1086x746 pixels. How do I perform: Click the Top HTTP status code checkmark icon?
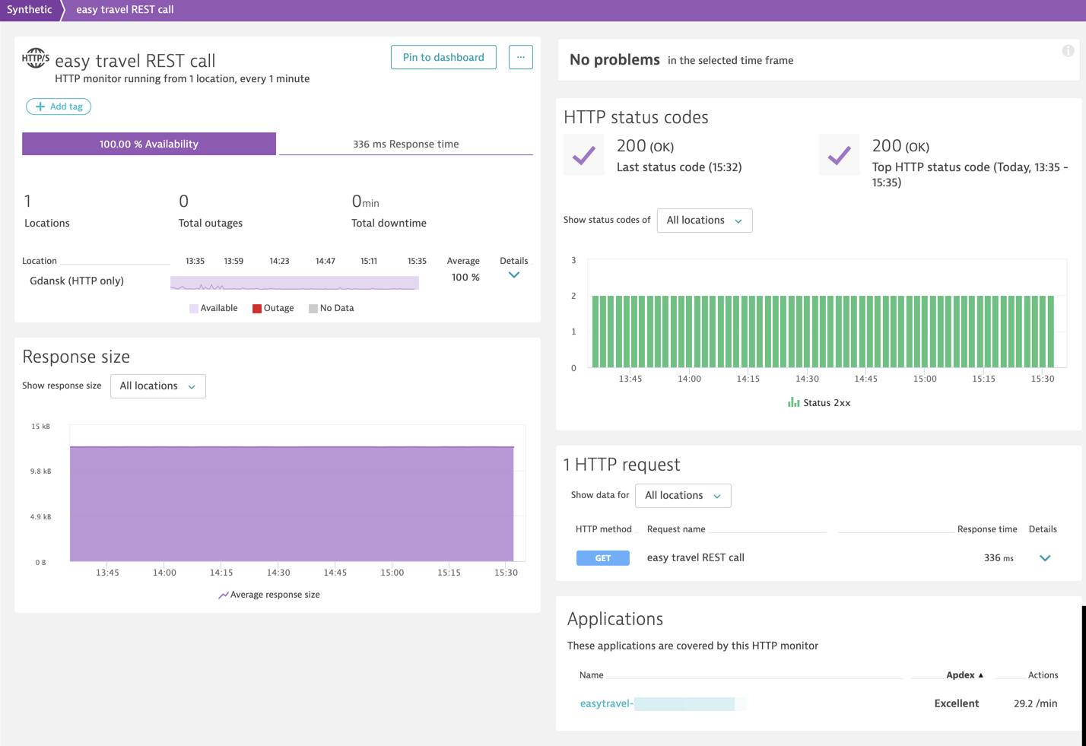point(840,155)
